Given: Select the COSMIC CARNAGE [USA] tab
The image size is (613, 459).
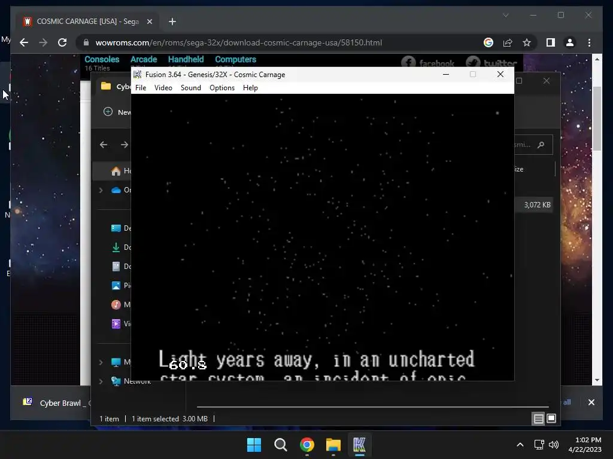Looking at the screenshot, I should coord(88,22).
